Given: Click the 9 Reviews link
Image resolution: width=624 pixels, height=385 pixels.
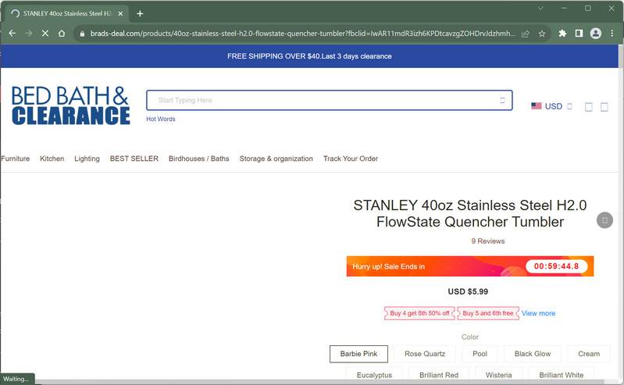Looking at the screenshot, I should 488,241.
